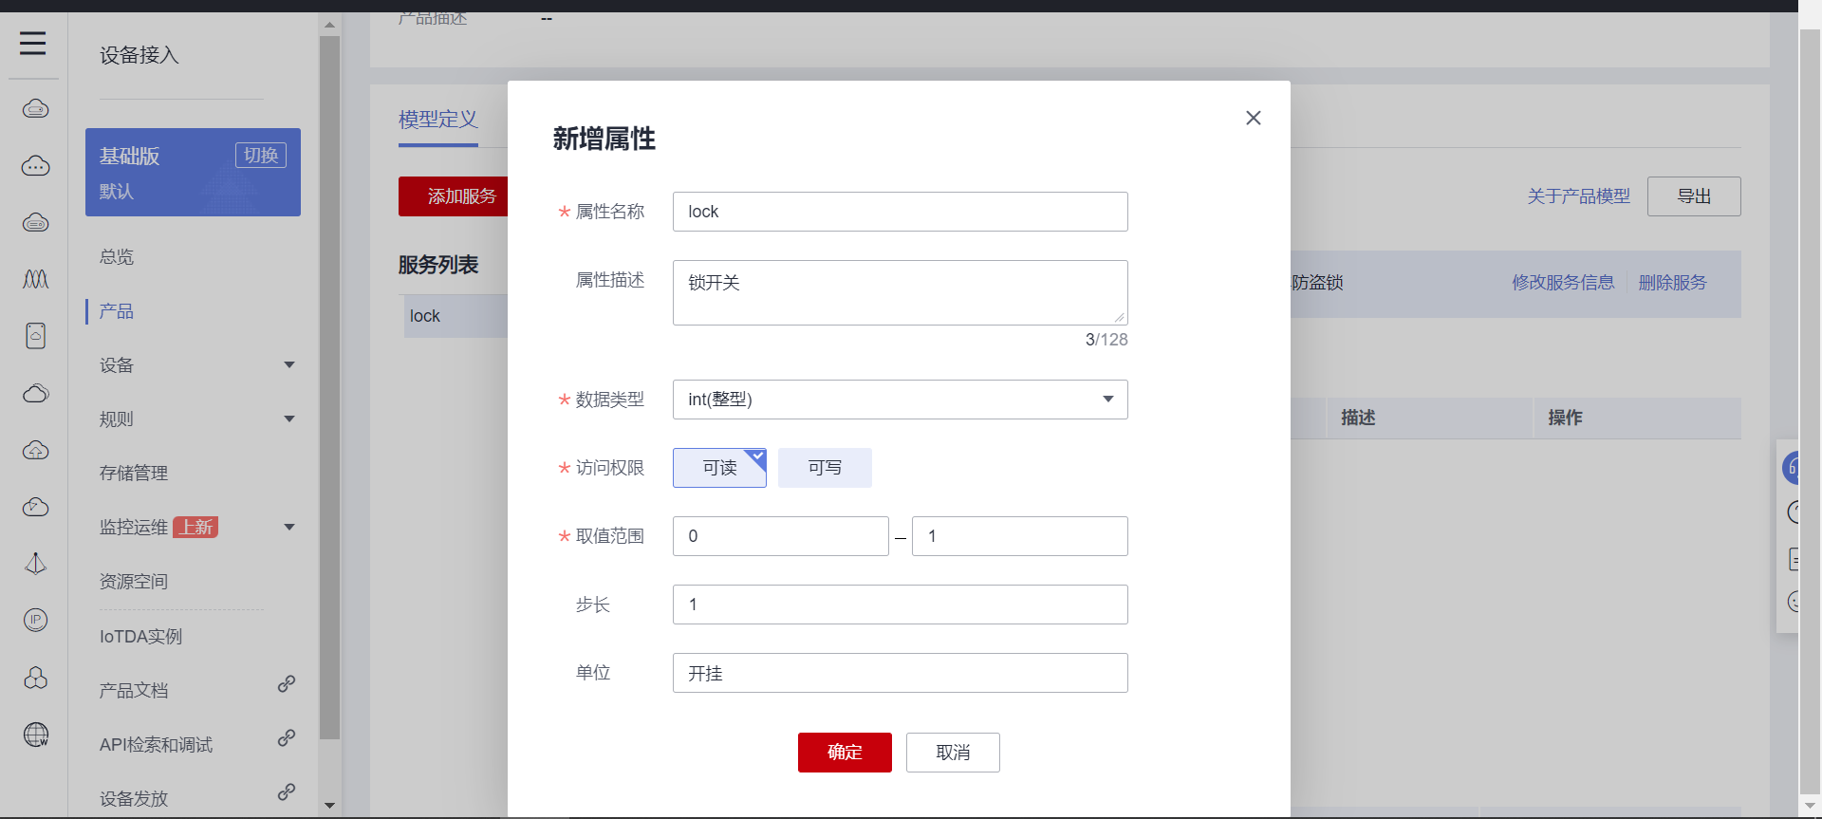Click the cloud server icon just below the hamburger menu
Screen dimensions: 1822x819
coord(35,108)
